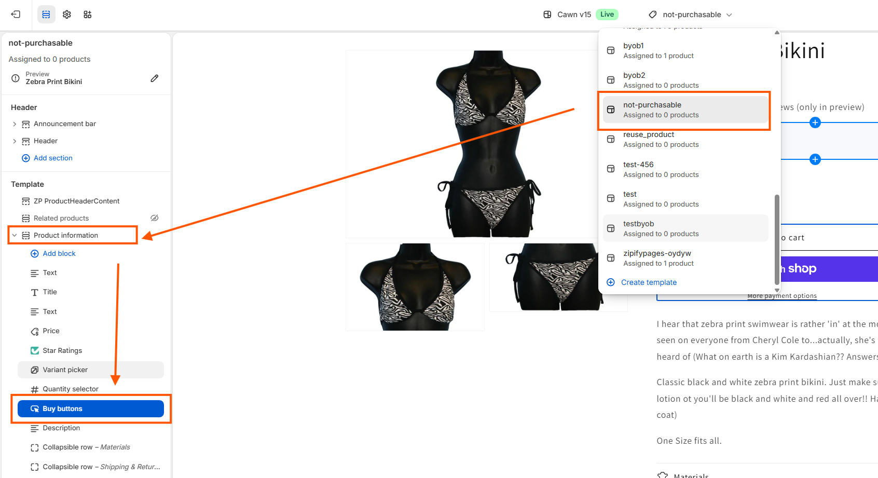Edit the preview product pencil icon
Image resolution: width=878 pixels, height=478 pixels.
click(x=154, y=78)
